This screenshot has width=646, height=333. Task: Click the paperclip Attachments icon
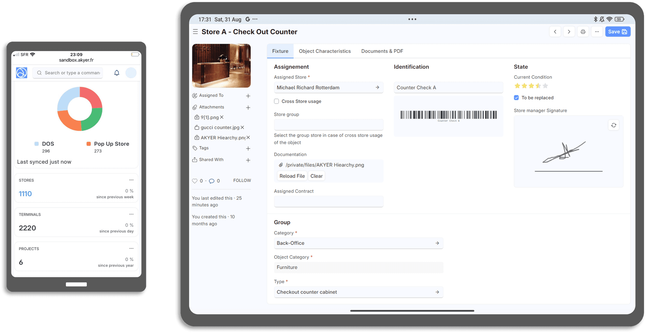[x=194, y=107]
